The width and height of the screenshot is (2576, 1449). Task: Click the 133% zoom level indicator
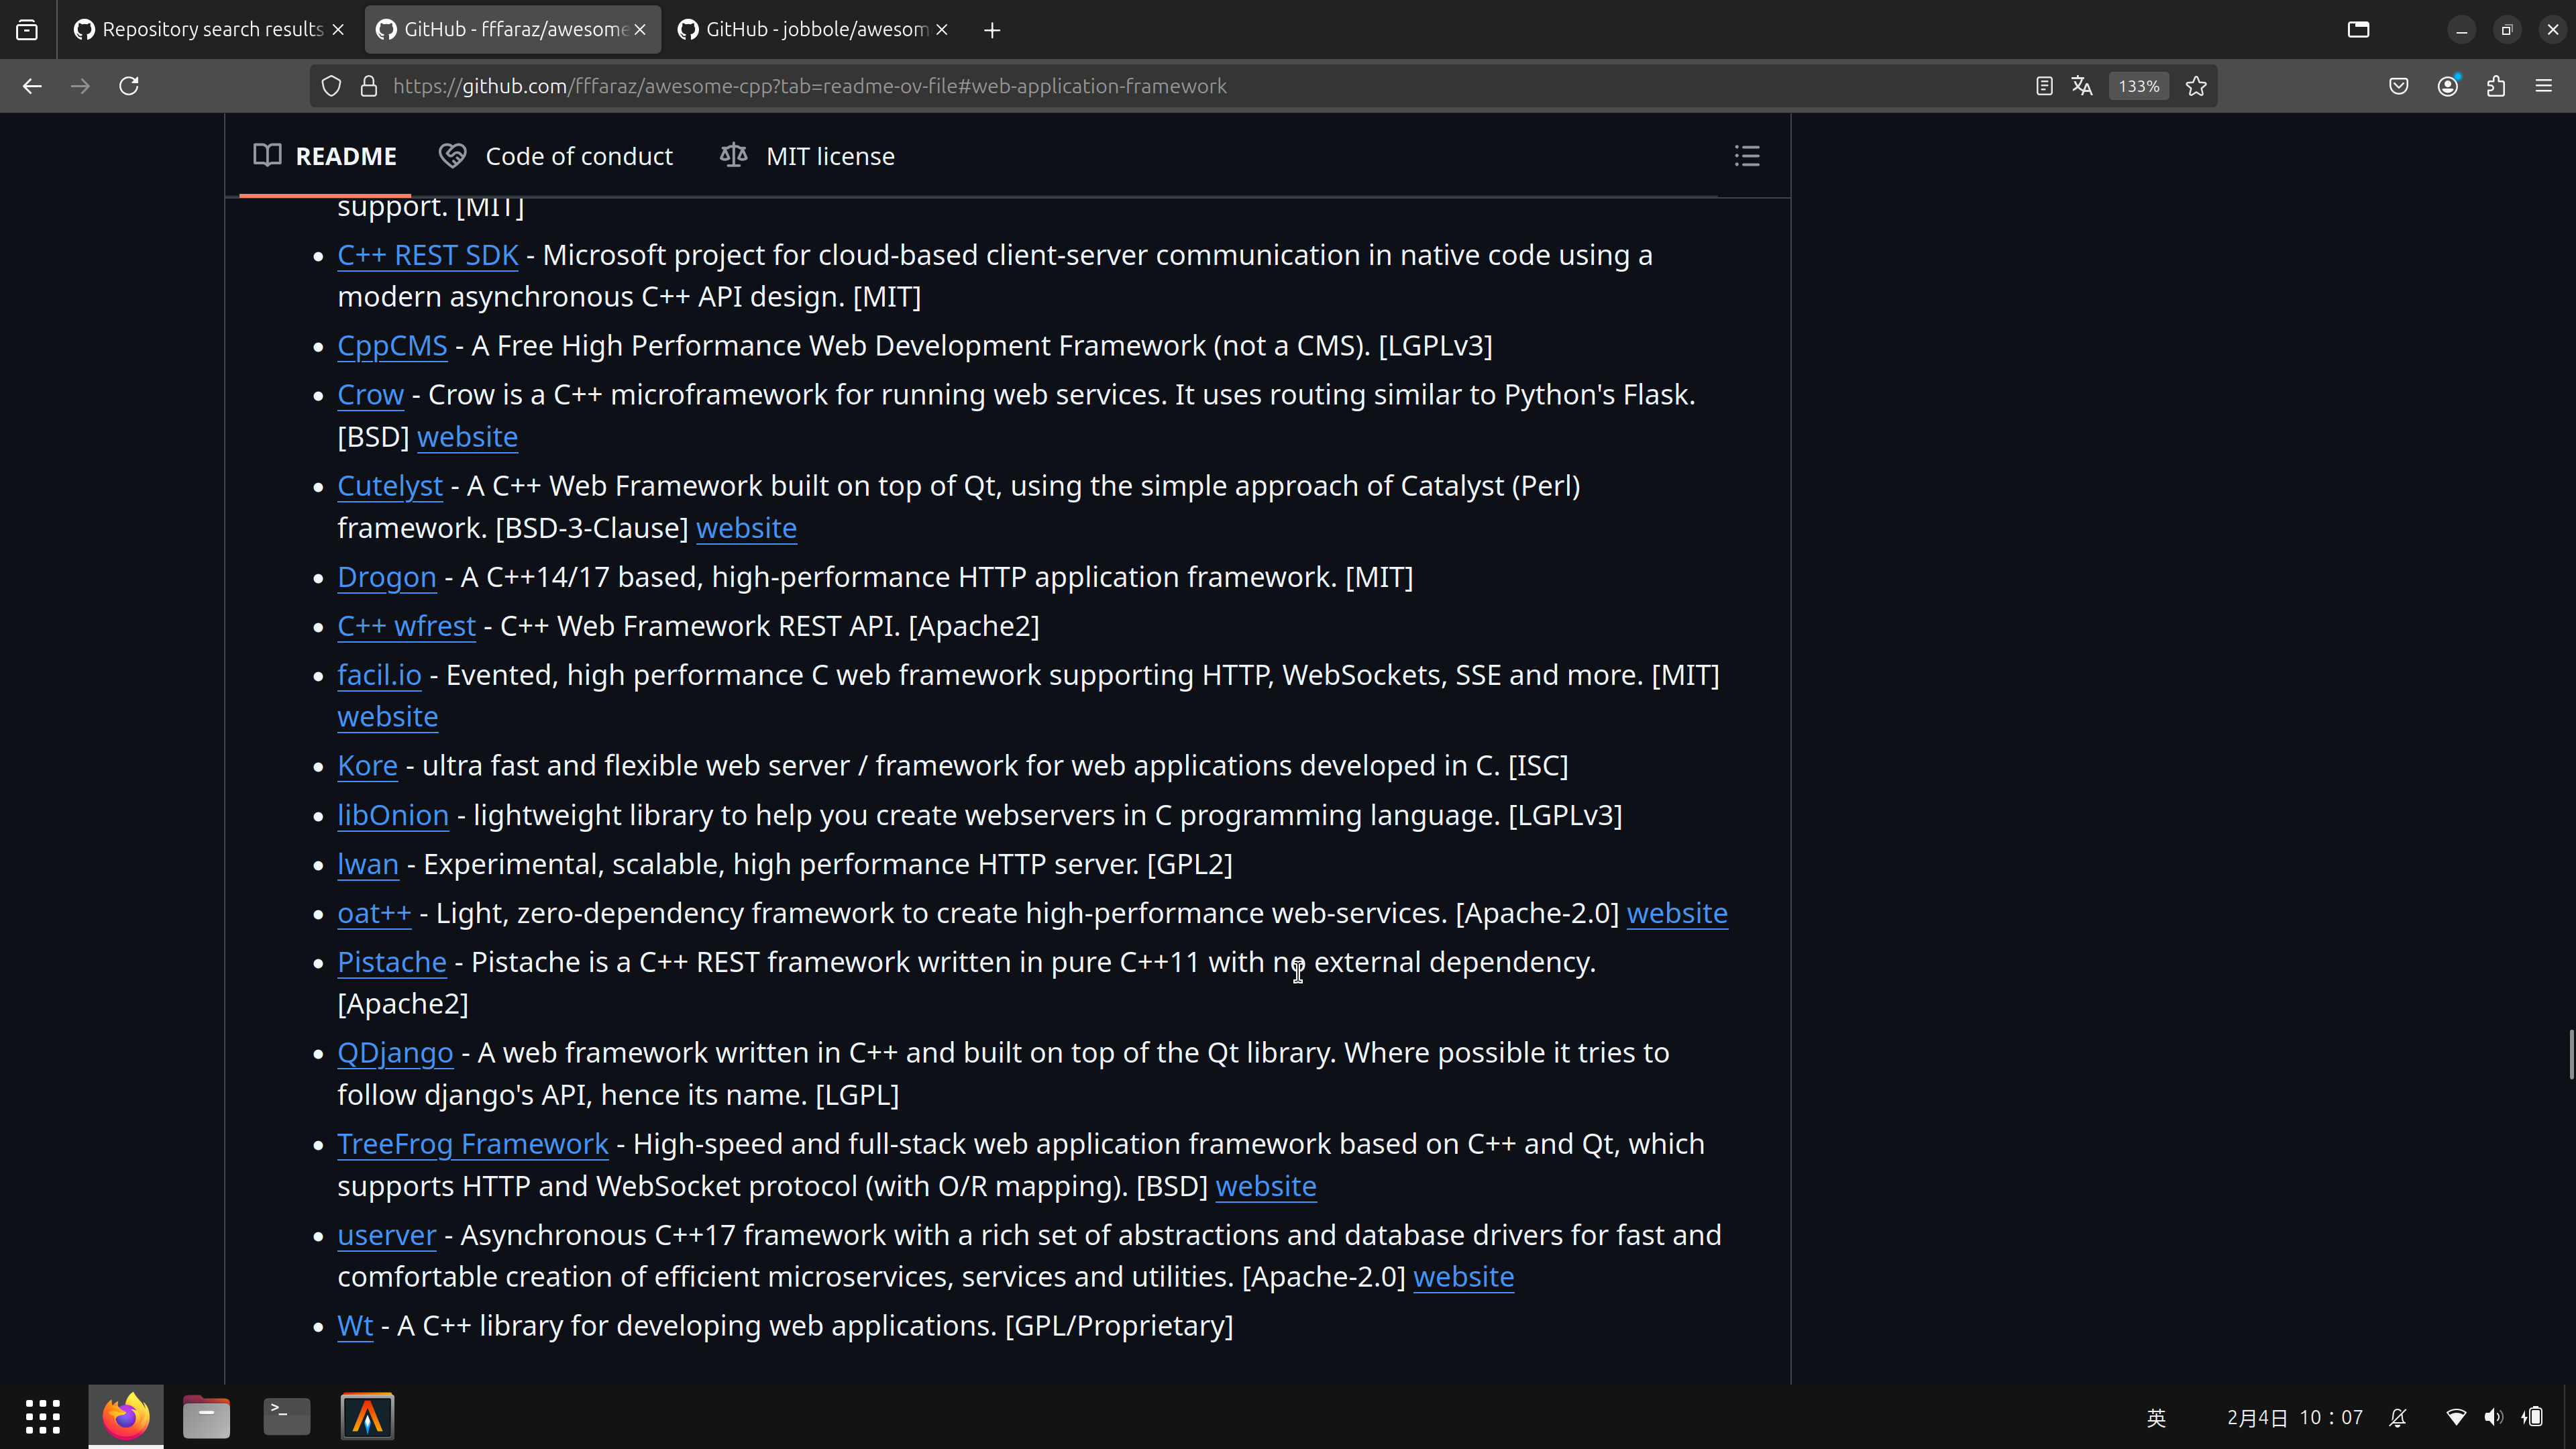[x=2137, y=86]
